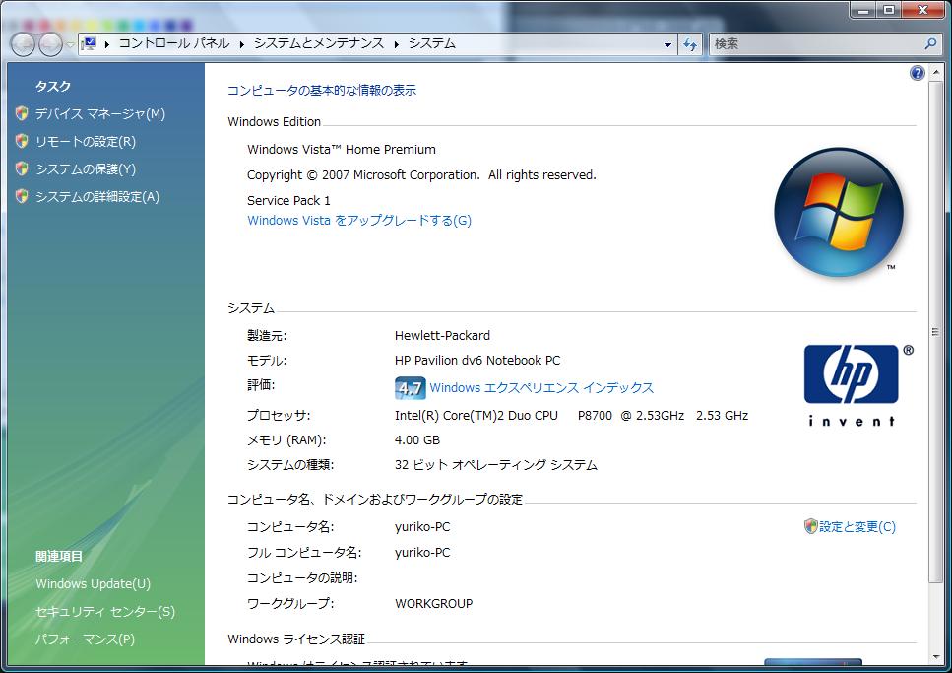Viewport: 952px width, 673px height.
Task: Click the Forward navigation arrow button
Action: coord(51,44)
